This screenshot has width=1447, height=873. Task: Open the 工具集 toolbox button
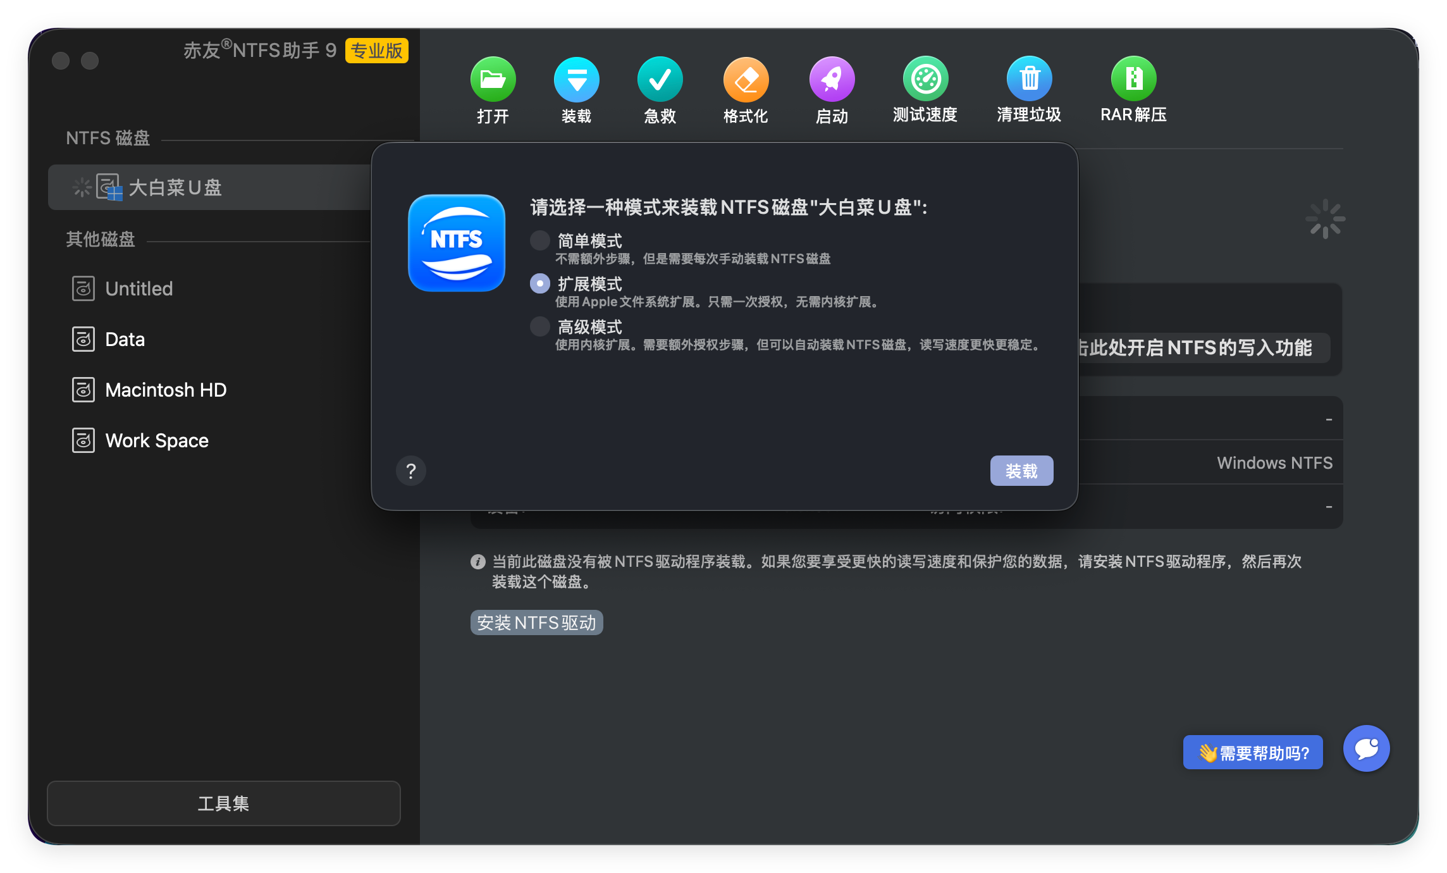pos(223,803)
